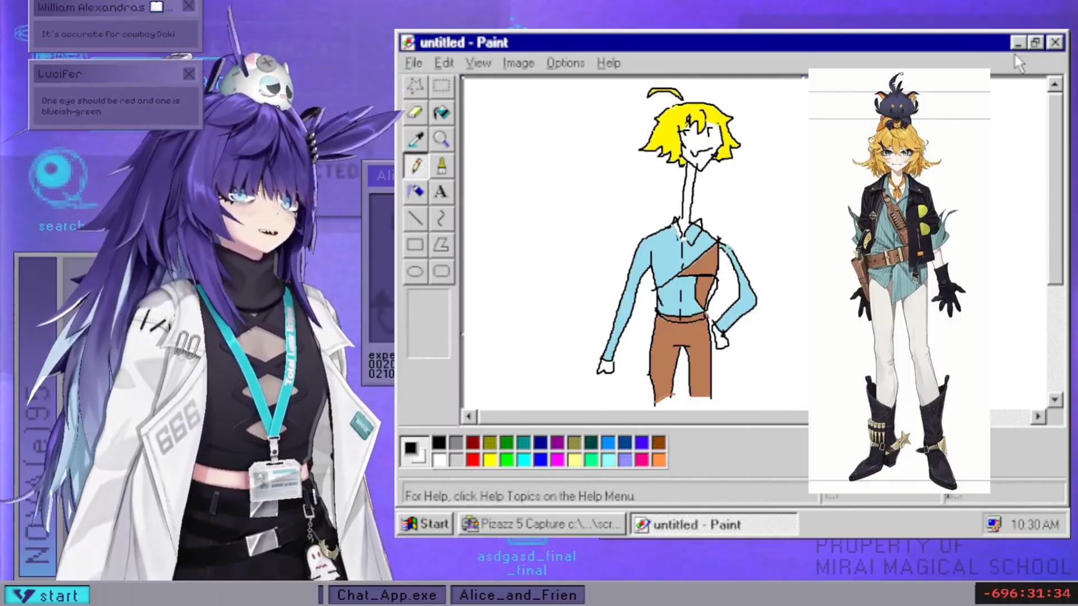Click vertical scrollbar up arrow in Paint
The height and width of the screenshot is (606, 1078).
pyautogui.click(x=1054, y=85)
